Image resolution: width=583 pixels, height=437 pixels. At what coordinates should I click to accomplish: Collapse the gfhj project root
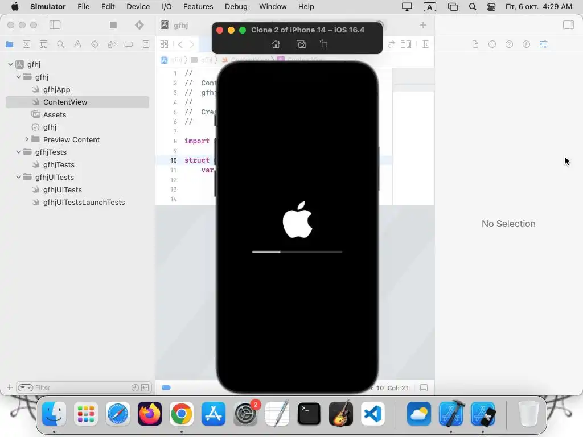[10, 64]
